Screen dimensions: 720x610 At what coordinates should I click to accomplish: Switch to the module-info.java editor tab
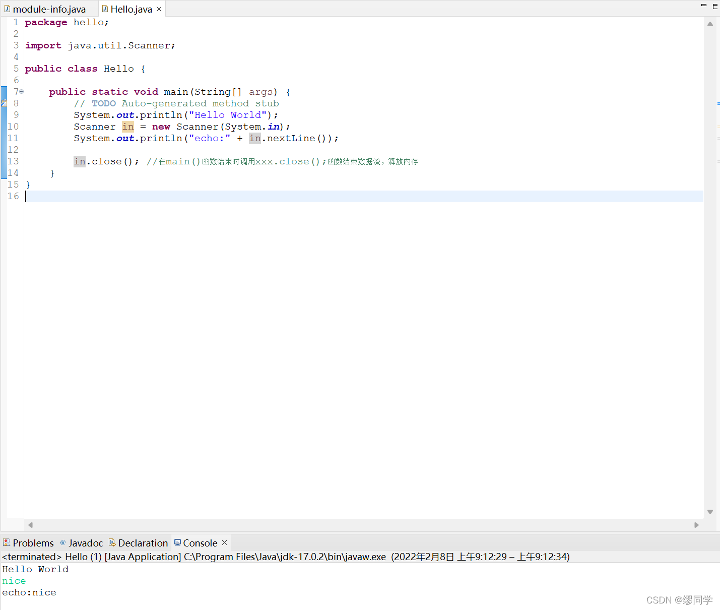click(x=45, y=9)
